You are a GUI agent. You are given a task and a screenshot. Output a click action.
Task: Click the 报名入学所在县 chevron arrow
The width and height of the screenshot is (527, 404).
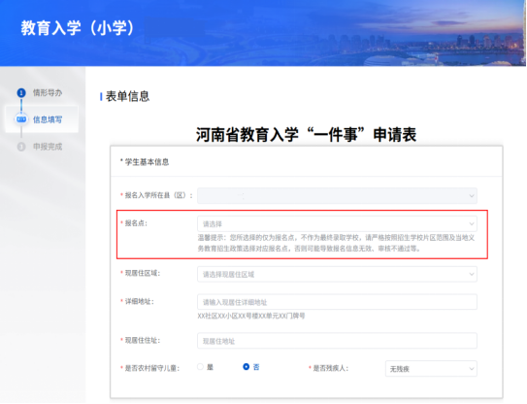[x=472, y=196]
